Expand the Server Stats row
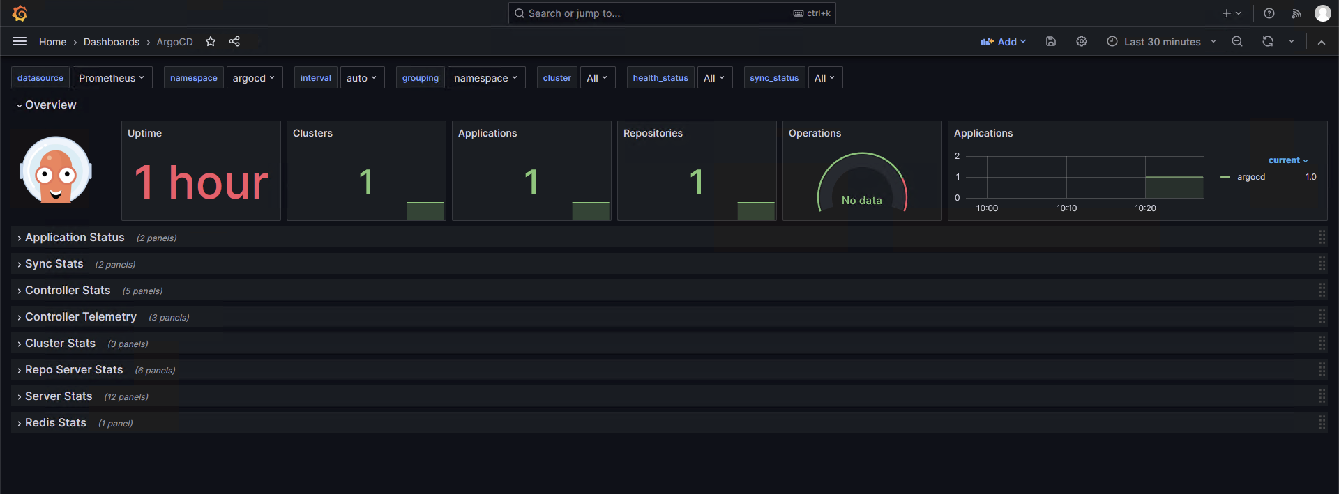The height and width of the screenshot is (494, 1339). click(54, 396)
